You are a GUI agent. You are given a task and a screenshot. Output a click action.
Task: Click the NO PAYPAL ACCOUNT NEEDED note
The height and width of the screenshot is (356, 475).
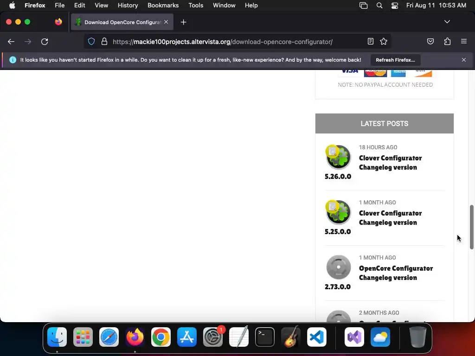coord(385,85)
